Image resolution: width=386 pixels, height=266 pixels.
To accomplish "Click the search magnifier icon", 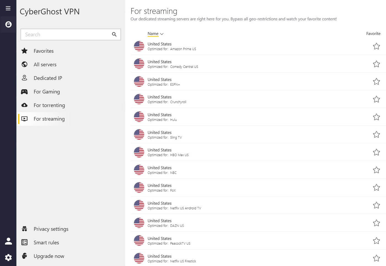I will point(114,34).
